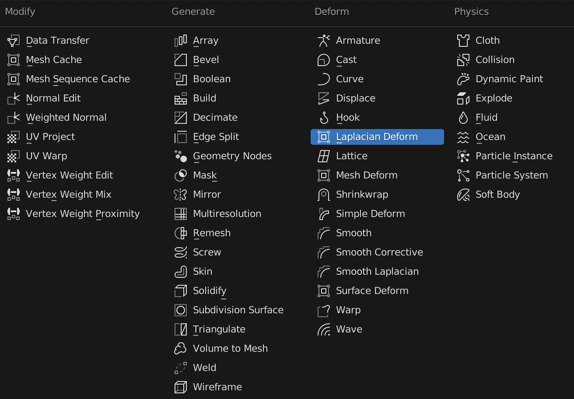This screenshot has width=574, height=399.
Task: Select Laplacian Deform from Deform menu
Action: pos(376,137)
